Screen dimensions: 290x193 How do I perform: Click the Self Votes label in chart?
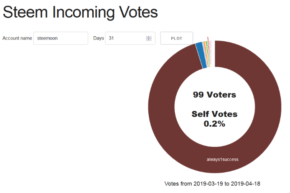click(214, 114)
